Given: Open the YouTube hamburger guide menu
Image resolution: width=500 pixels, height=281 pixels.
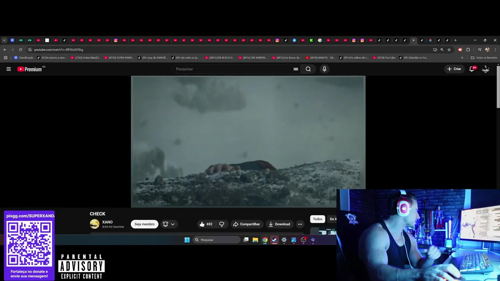Looking at the screenshot, I should (9, 69).
